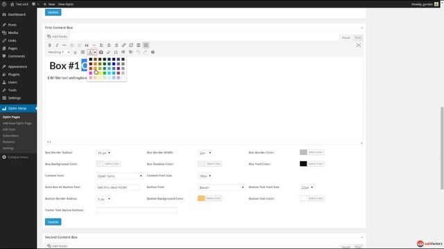The height and width of the screenshot is (249, 444).
Task: Click Add Media in First Content Box
Action: [x=57, y=37]
